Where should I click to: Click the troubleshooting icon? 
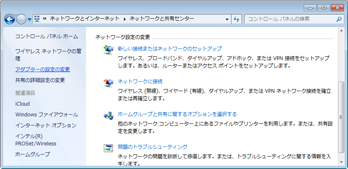tap(109, 148)
